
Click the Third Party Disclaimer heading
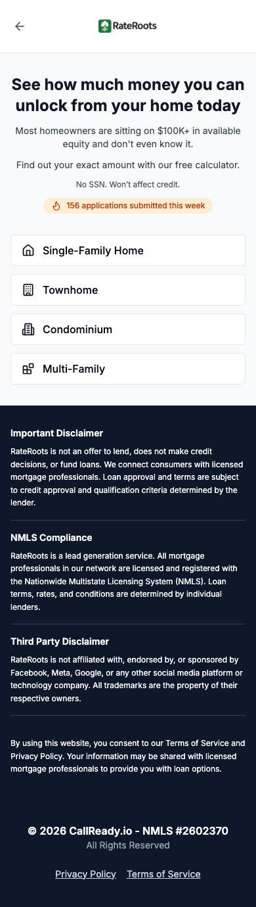pyautogui.click(x=60, y=641)
